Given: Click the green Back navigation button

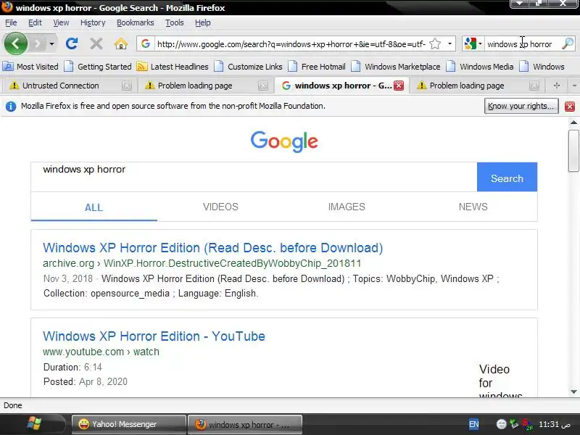Looking at the screenshot, I should [x=15, y=43].
